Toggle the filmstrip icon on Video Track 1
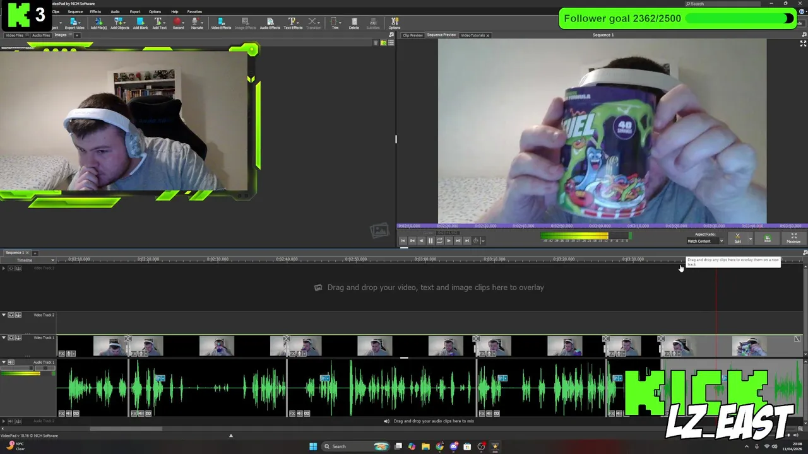Screen dimensions: 808x454 tap(18, 337)
